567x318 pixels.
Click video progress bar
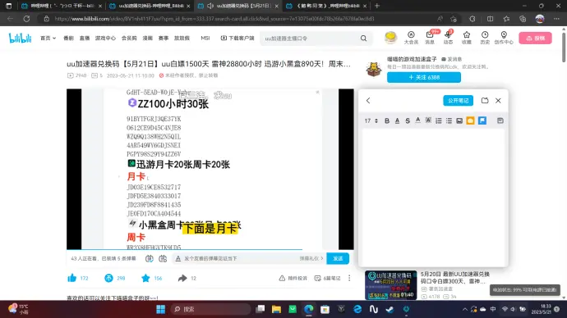coord(210,249)
